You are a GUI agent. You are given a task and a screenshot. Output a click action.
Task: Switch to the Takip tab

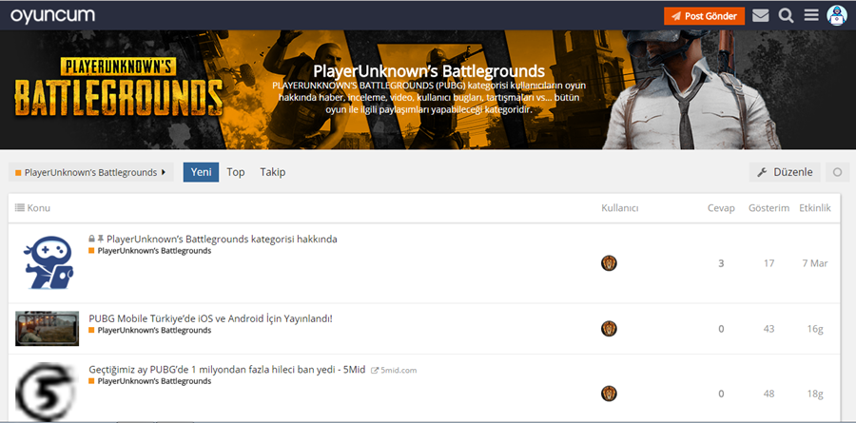click(x=272, y=172)
